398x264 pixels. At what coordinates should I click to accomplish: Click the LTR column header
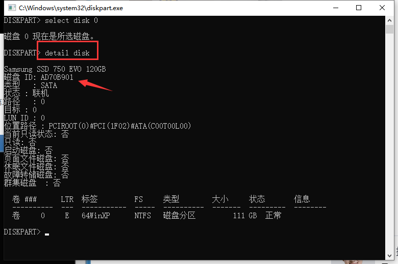tap(67, 199)
